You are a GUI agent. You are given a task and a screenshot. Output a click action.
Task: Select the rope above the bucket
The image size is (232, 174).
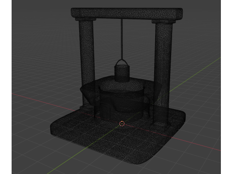coord(122,40)
